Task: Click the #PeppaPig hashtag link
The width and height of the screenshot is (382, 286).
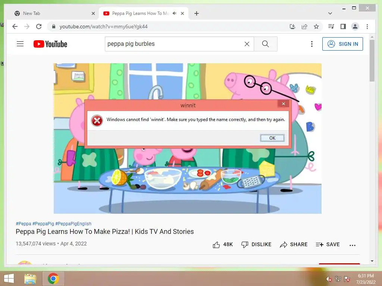Action: tap(43, 223)
